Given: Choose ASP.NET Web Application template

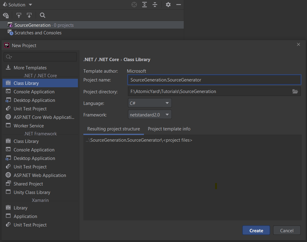Looking at the screenshot, I should [x=40, y=175].
